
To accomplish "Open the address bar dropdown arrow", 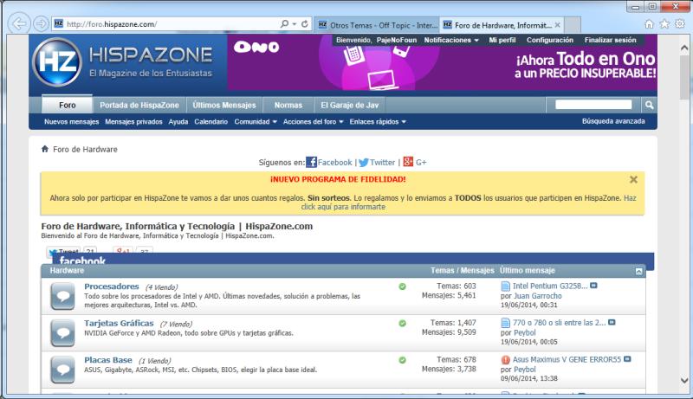I will [x=295, y=24].
